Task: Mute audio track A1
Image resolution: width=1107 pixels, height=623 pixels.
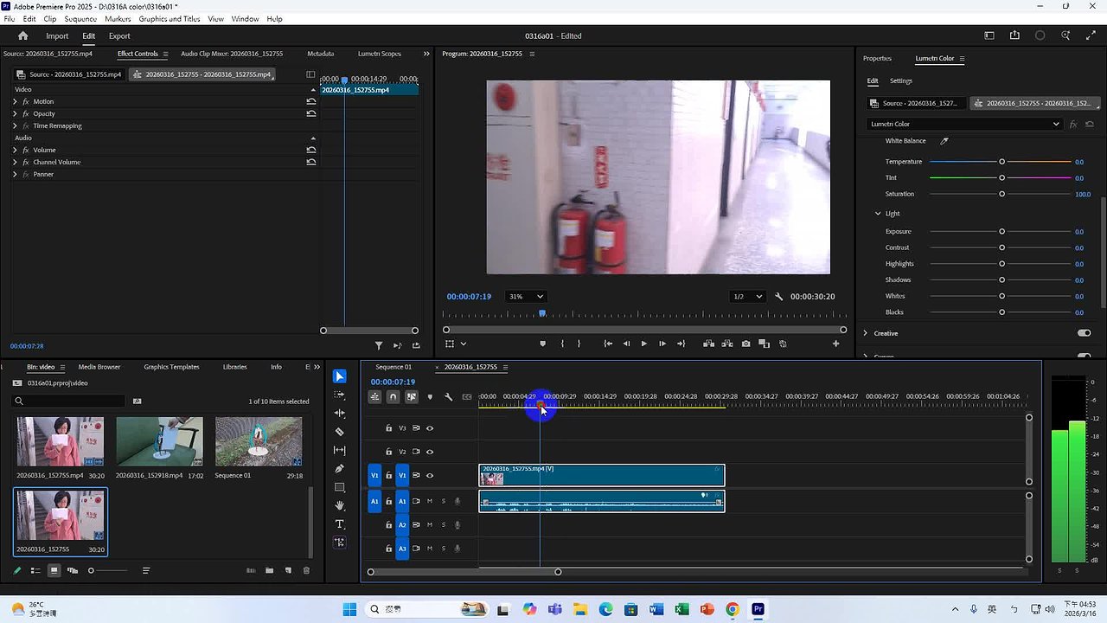Action: point(429,501)
